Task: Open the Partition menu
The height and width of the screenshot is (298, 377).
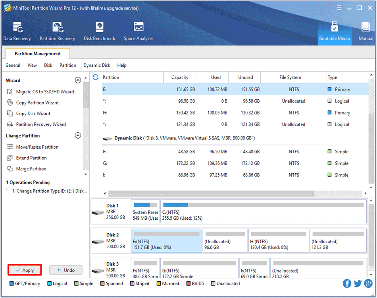Action: tap(68, 65)
